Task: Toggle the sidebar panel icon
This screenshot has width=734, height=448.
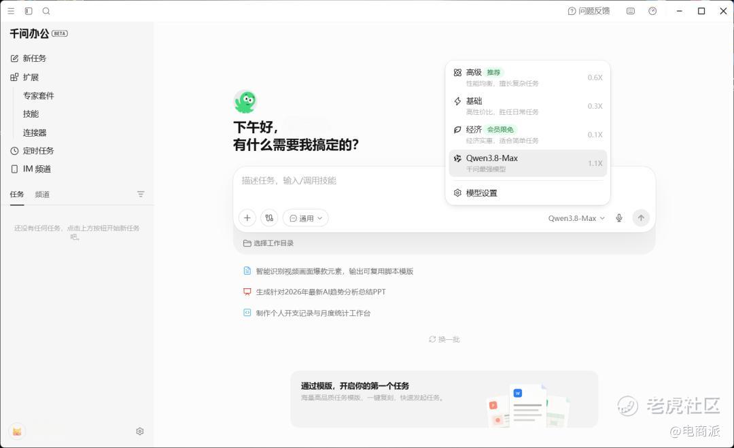Action: (29, 11)
